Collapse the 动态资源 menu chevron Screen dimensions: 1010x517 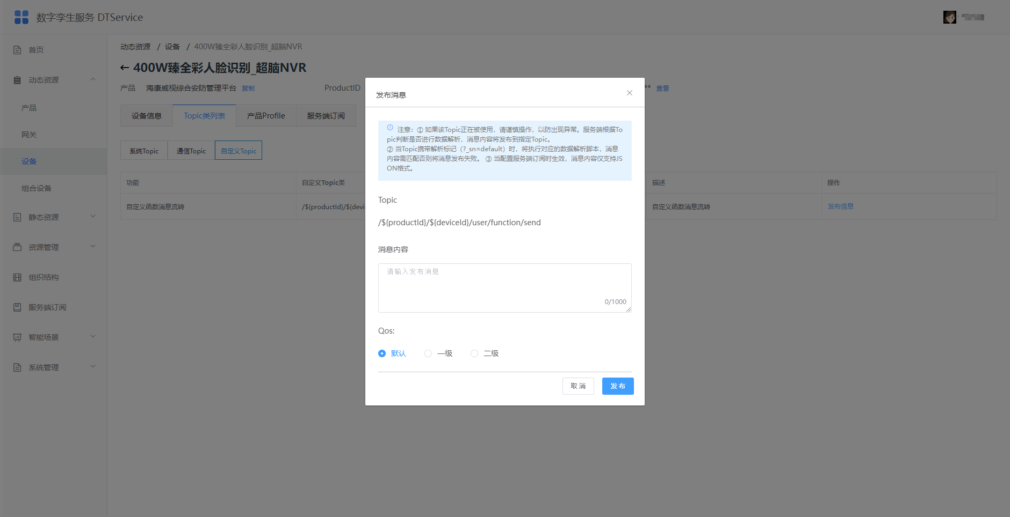(x=93, y=79)
